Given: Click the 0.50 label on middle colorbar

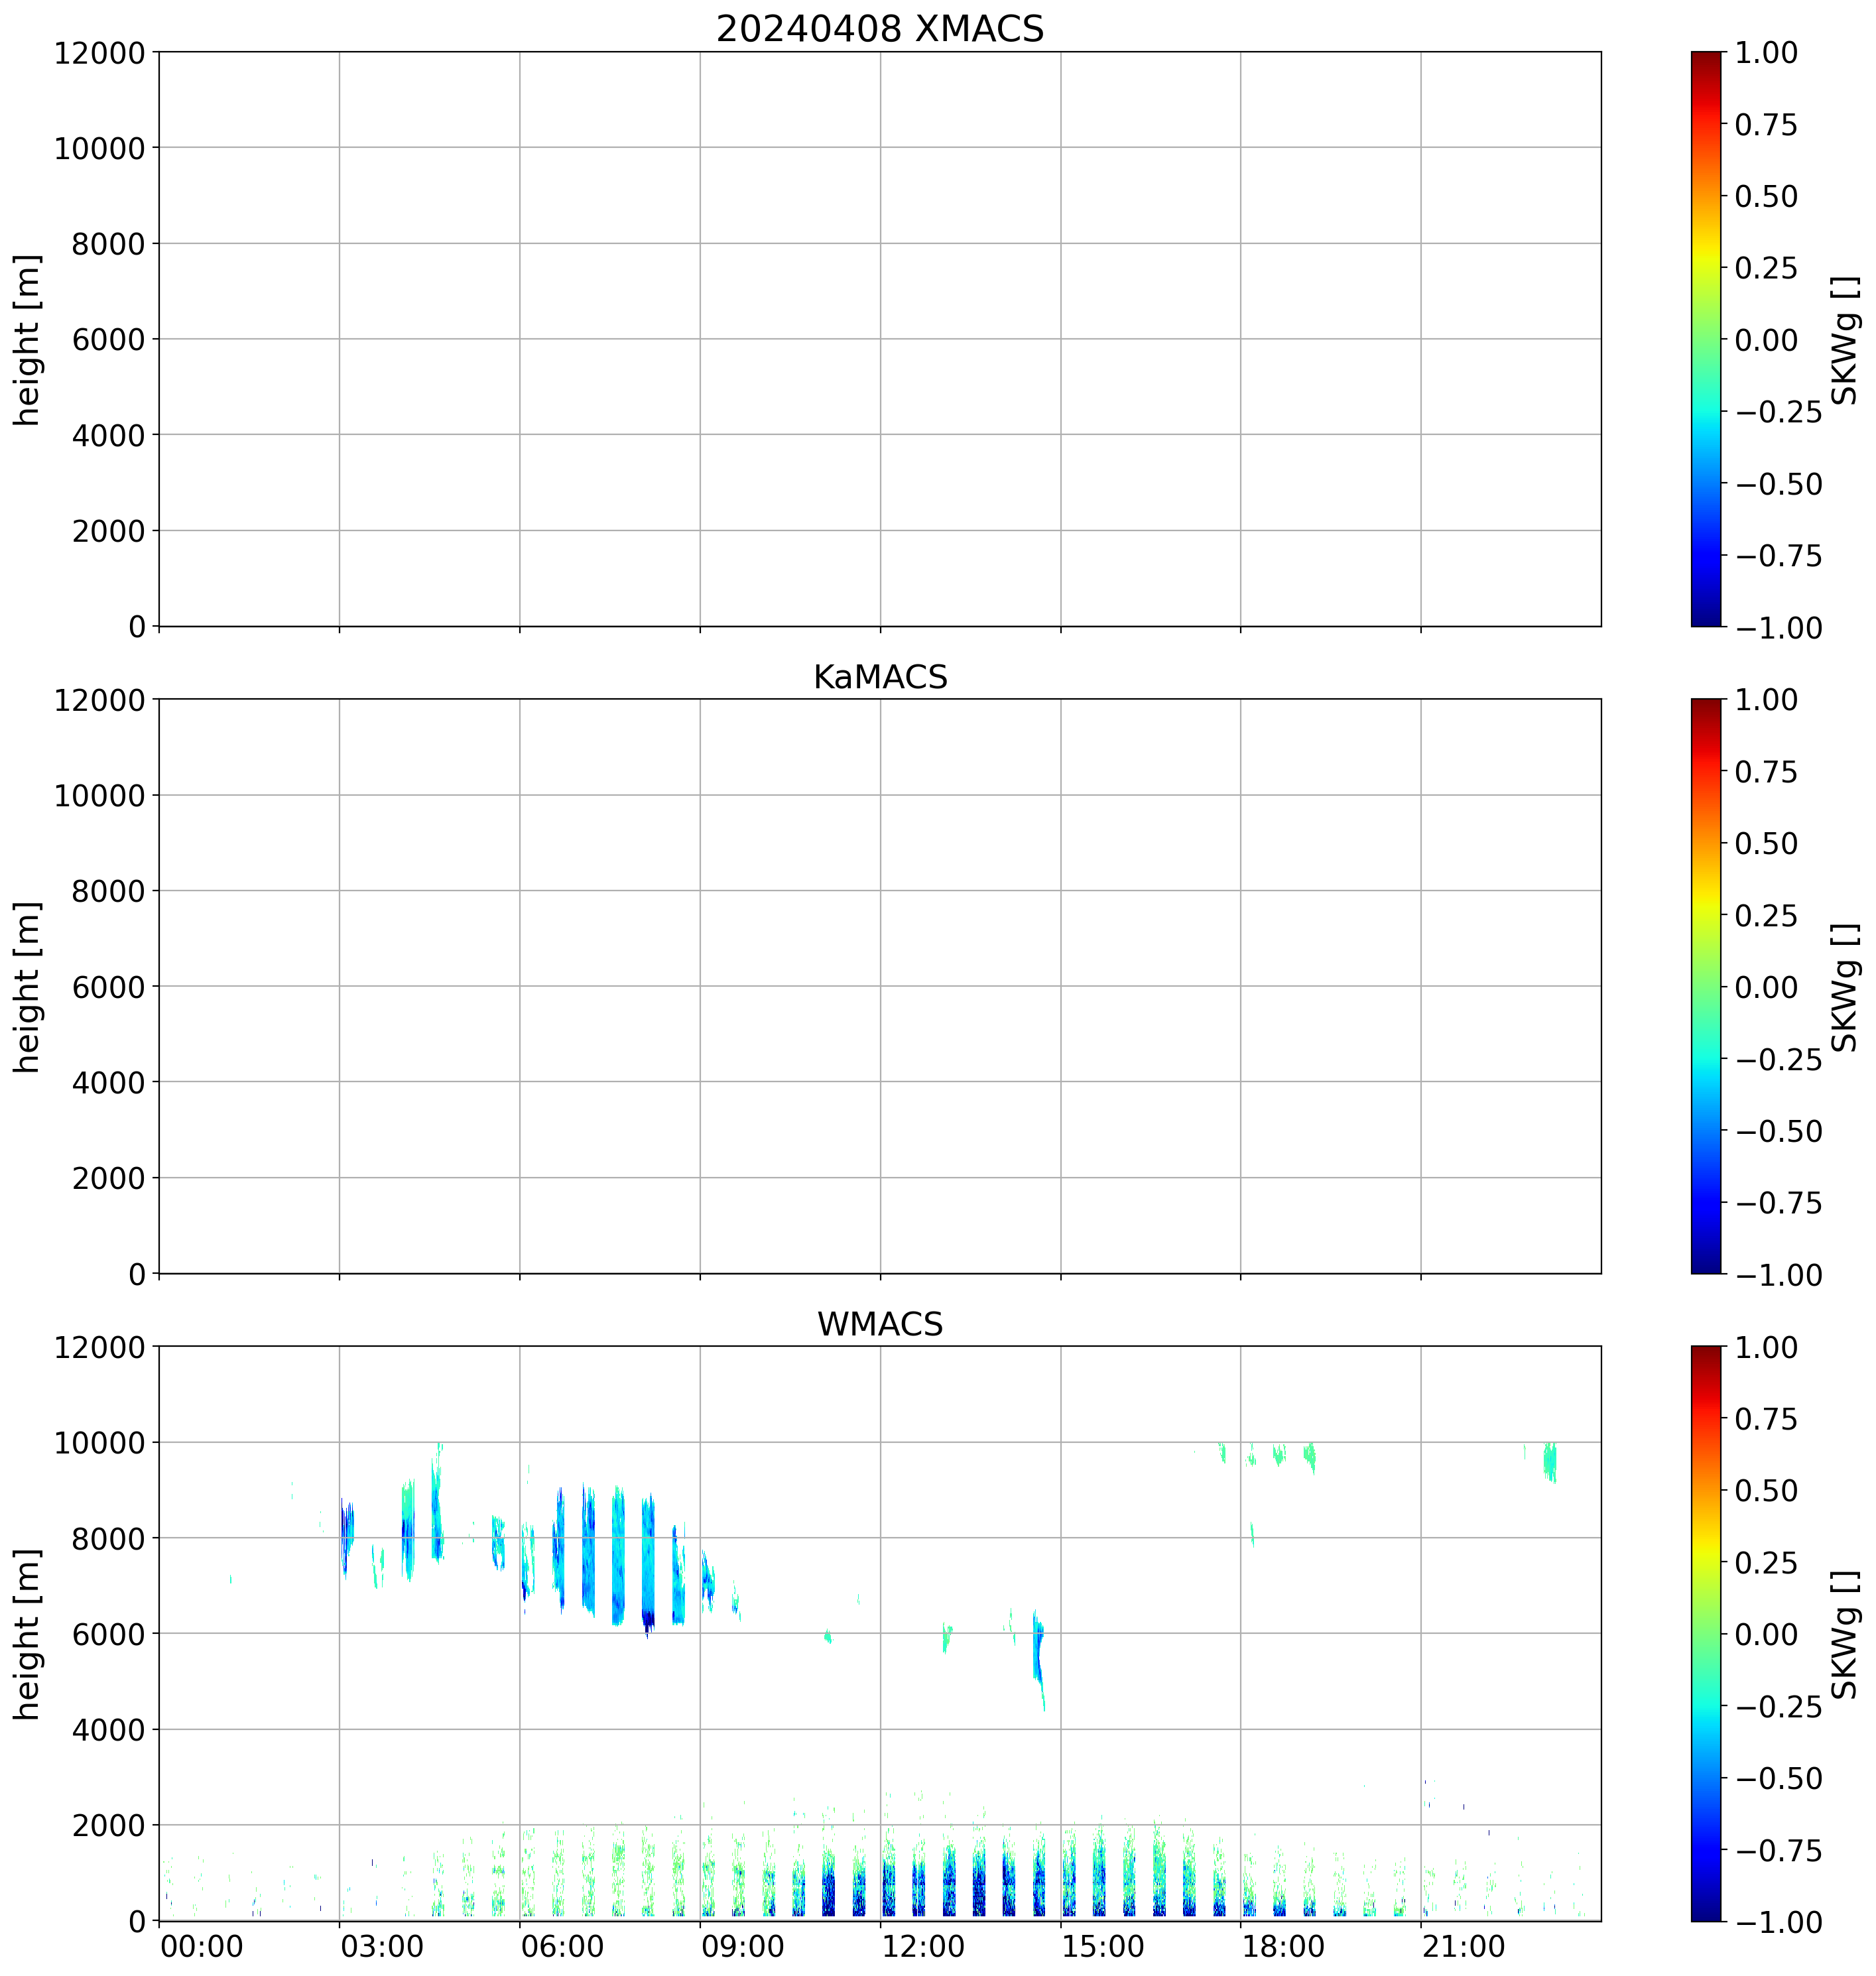Looking at the screenshot, I should click(1765, 843).
